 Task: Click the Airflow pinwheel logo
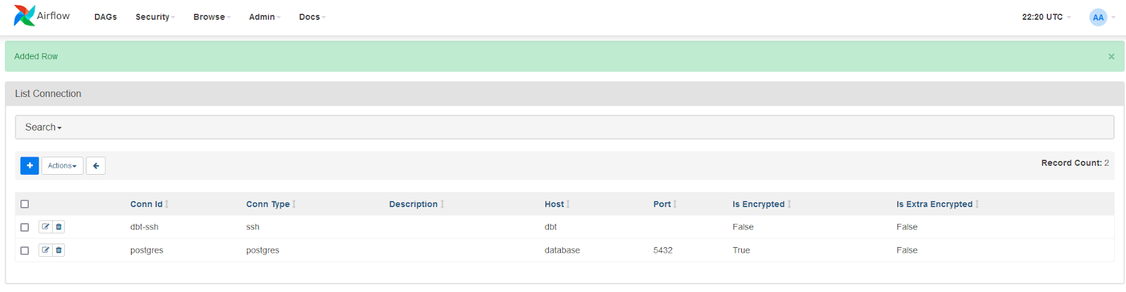click(x=25, y=15)
